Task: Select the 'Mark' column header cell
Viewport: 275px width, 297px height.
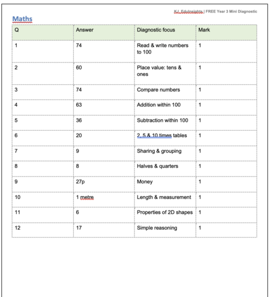Action: pos(226,33)
